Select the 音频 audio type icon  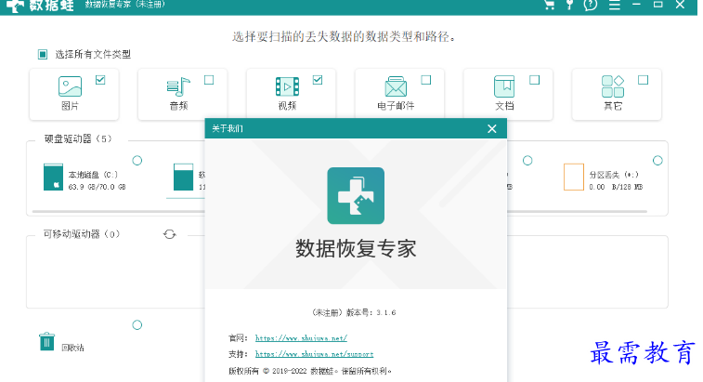point(178,86)
